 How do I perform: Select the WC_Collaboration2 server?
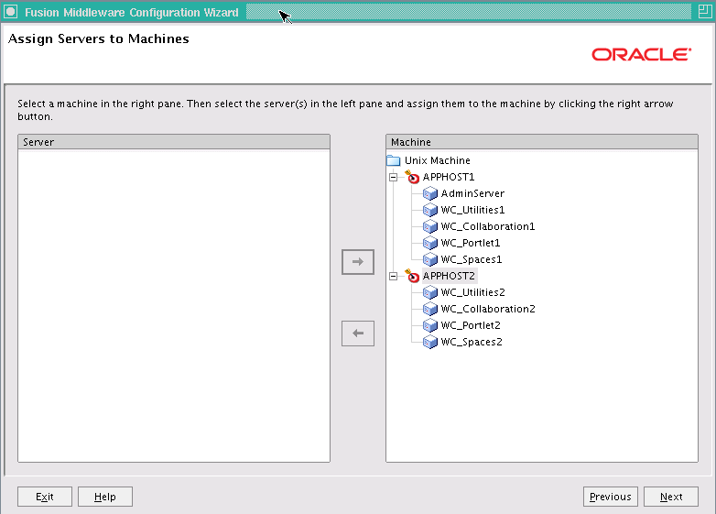[x=488, y=309]
